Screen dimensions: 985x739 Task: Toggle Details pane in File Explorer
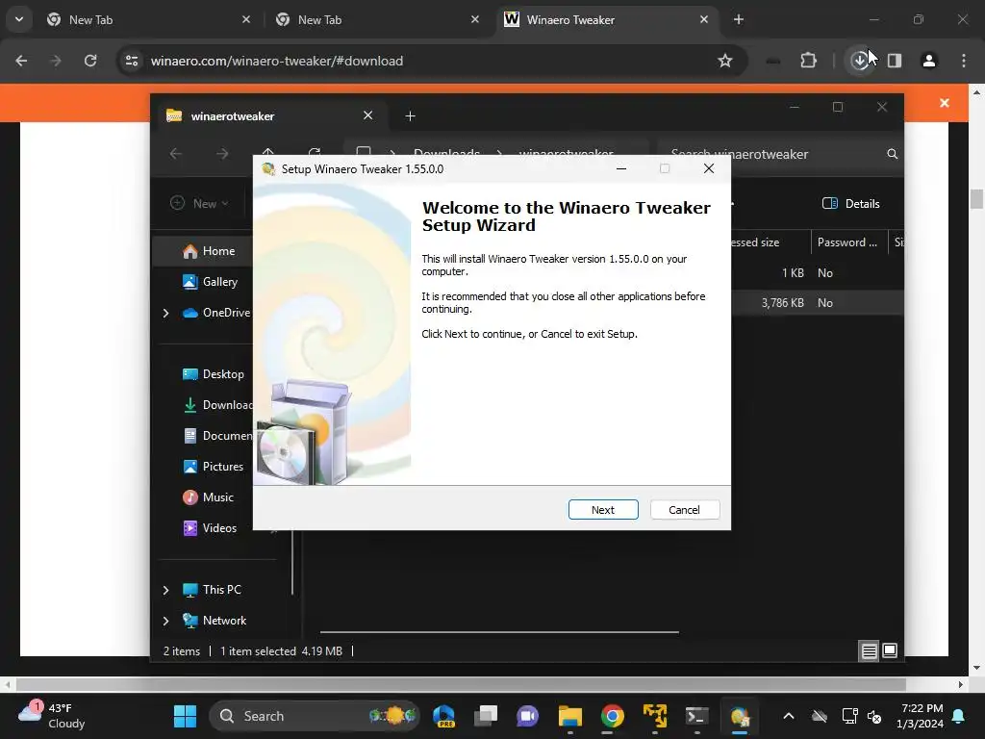851,204
